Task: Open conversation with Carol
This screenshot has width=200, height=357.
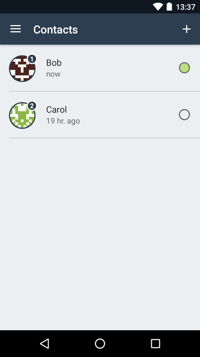Action: (100, 115)
